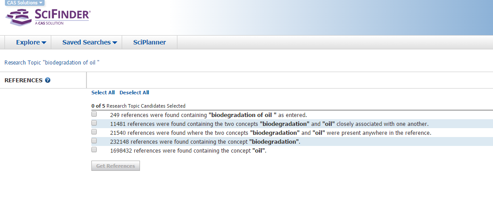Switch to the SciPlanner tab
The width and height of the screenshot is (493, 214).
tap(149, 42)
